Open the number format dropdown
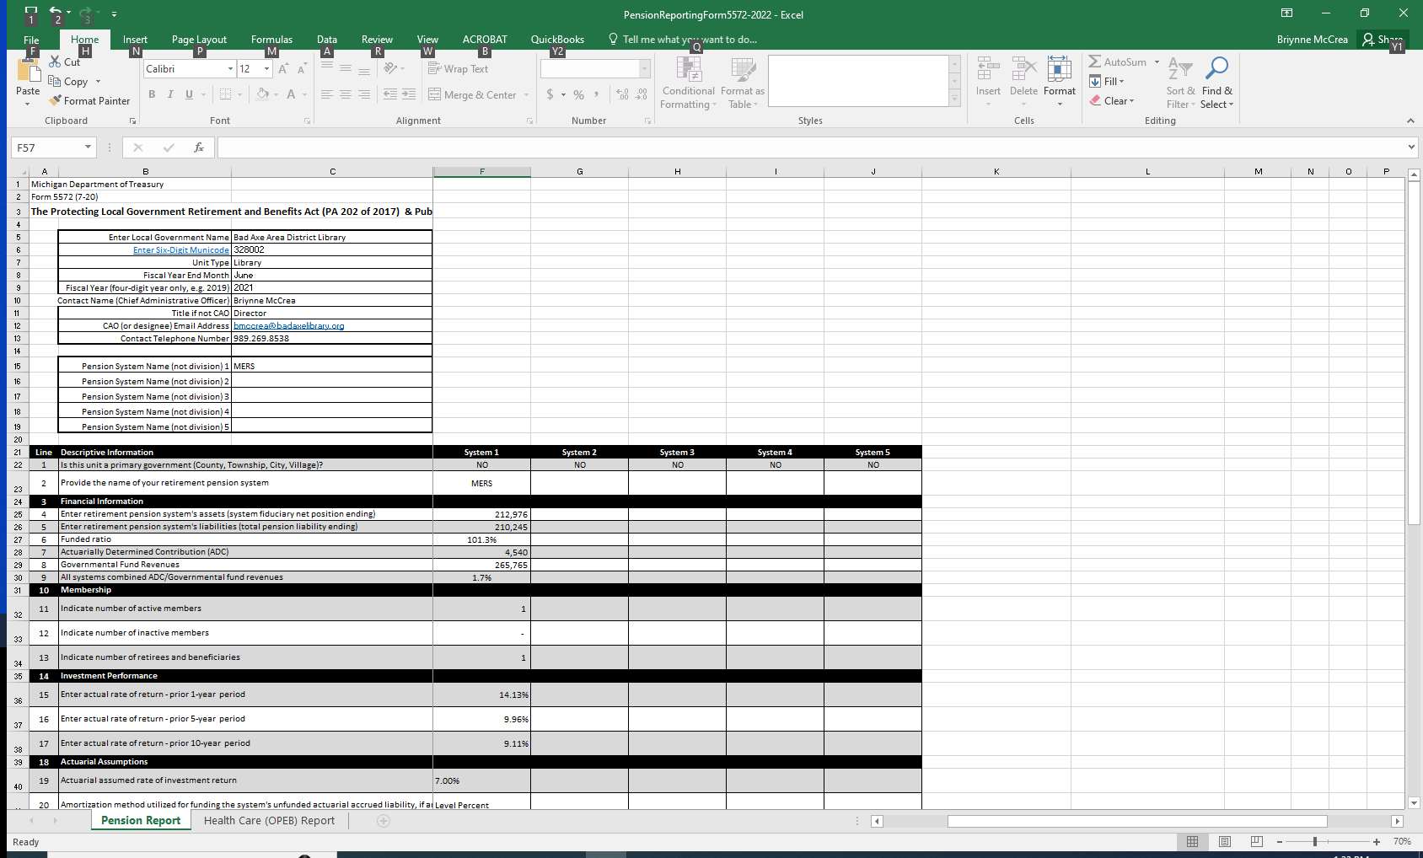This screenshot has height=858, width=1423. tap(645, 69)
